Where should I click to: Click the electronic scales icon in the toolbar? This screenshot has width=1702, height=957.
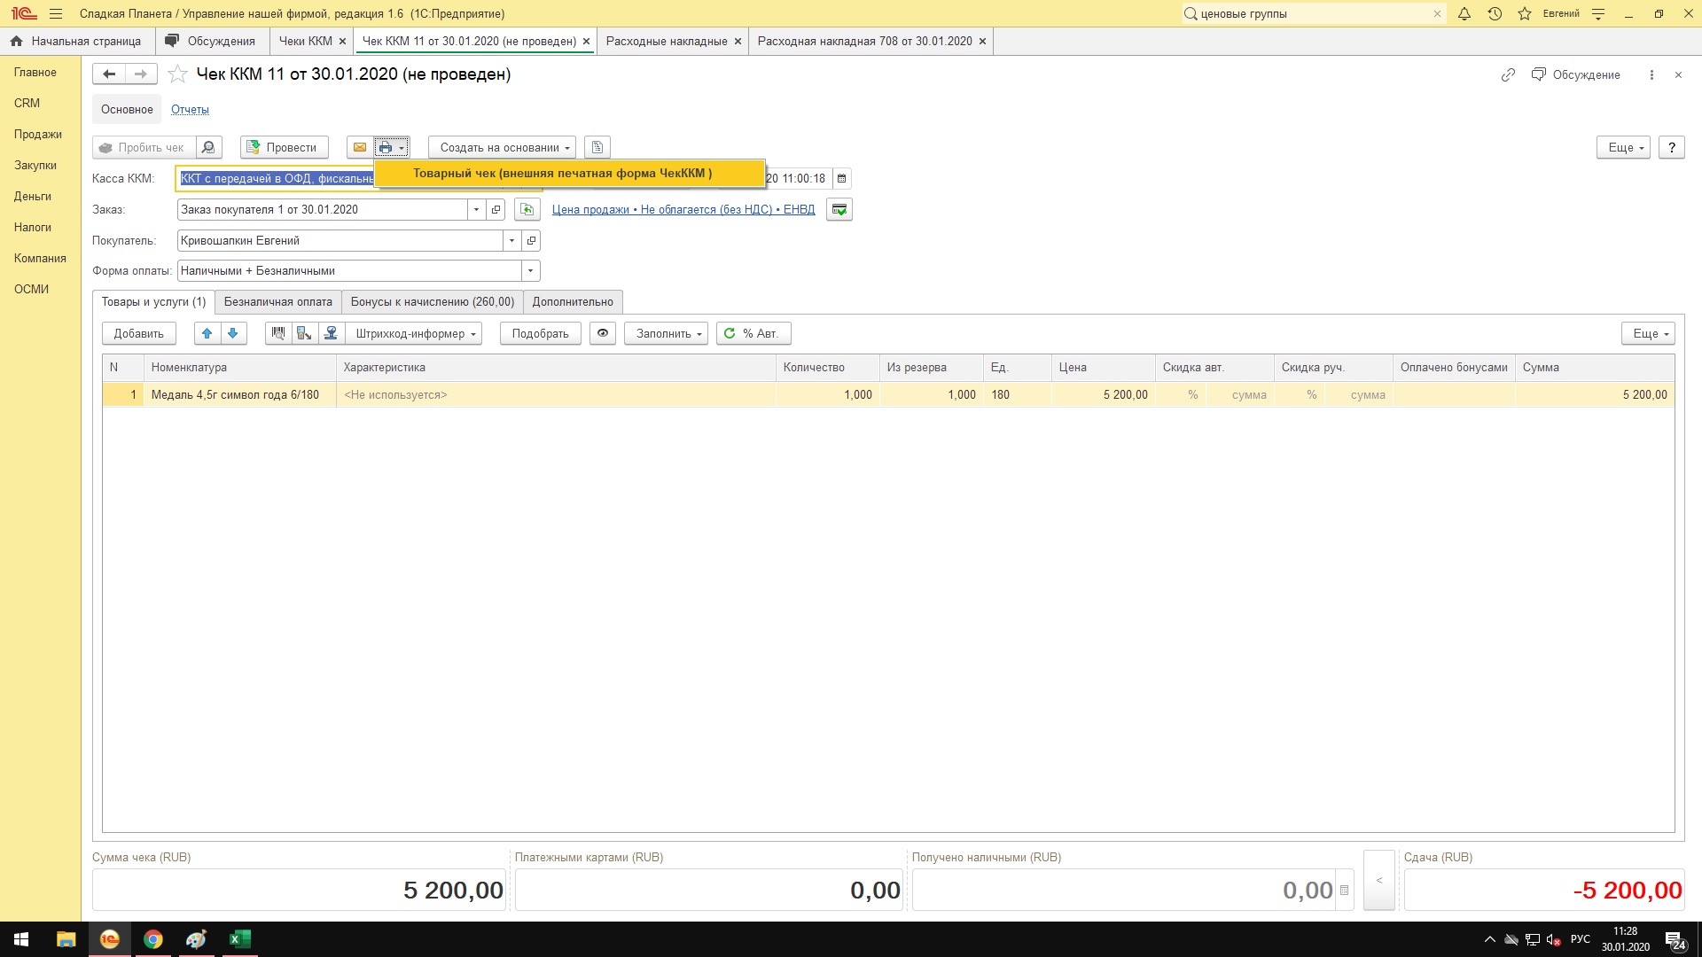[x=331, y=333]
